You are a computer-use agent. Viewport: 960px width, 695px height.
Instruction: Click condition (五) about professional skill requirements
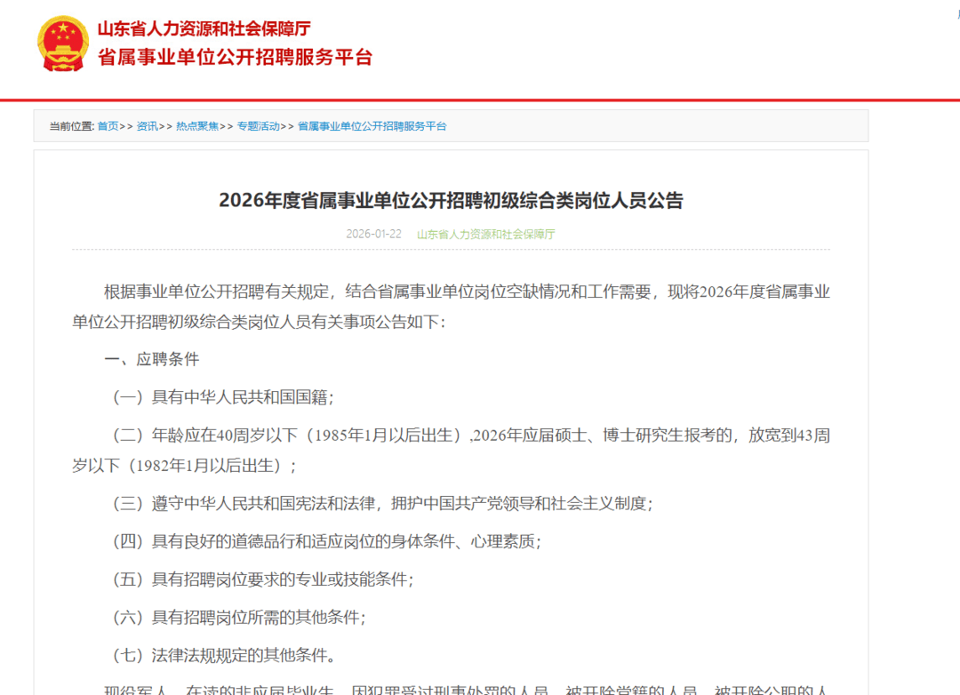[x=265, y=580]
